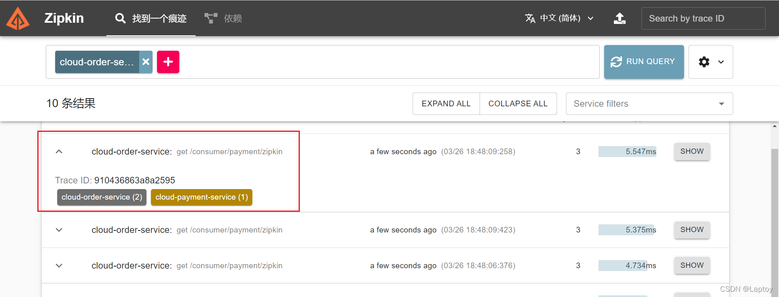This screenshot has height=297, width=779.
Task: Expand the trace at 18:48:09:423
Action: [59, 230]
